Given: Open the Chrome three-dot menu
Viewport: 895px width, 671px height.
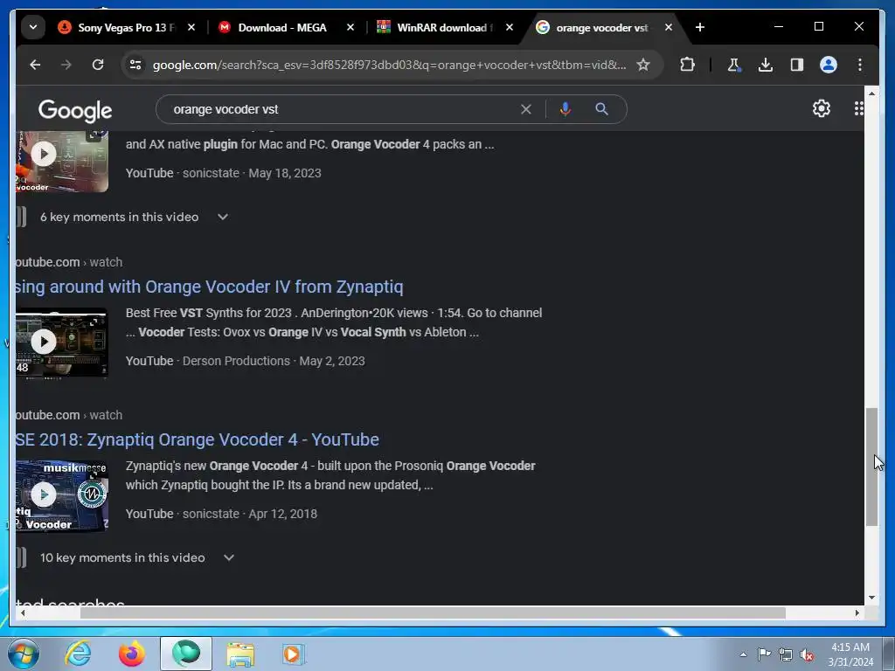Looking at the screenshot, I should pyautogui.click(x=860, y=65).
